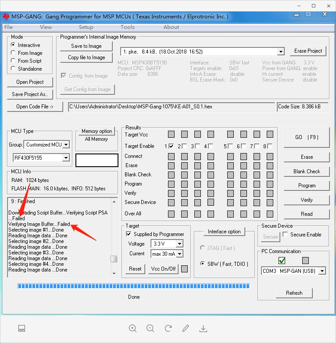Click the Verify button
The image size is (336, 343).
point(307,200)
